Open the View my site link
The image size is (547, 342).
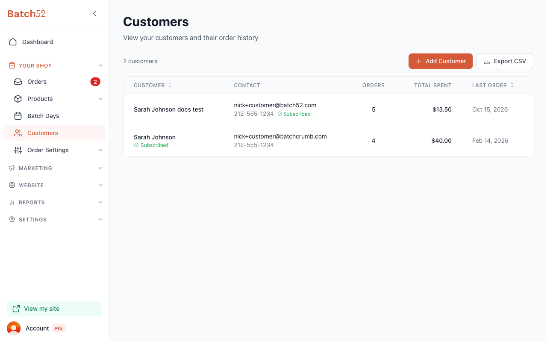(54, 309)
